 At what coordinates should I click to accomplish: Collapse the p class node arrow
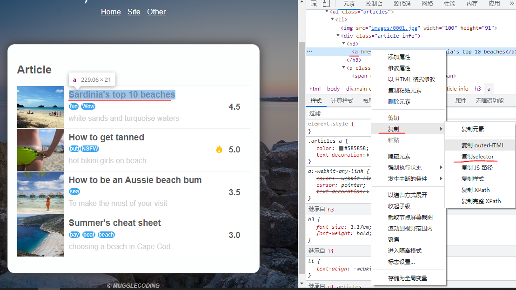(x=343, y=68)
